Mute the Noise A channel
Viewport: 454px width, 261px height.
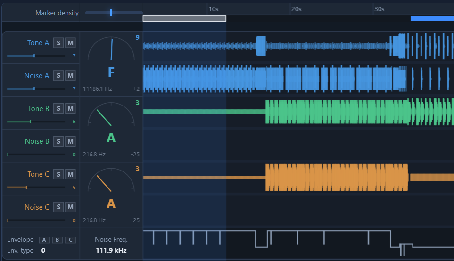pyautogui.click(x=70, y=75)
